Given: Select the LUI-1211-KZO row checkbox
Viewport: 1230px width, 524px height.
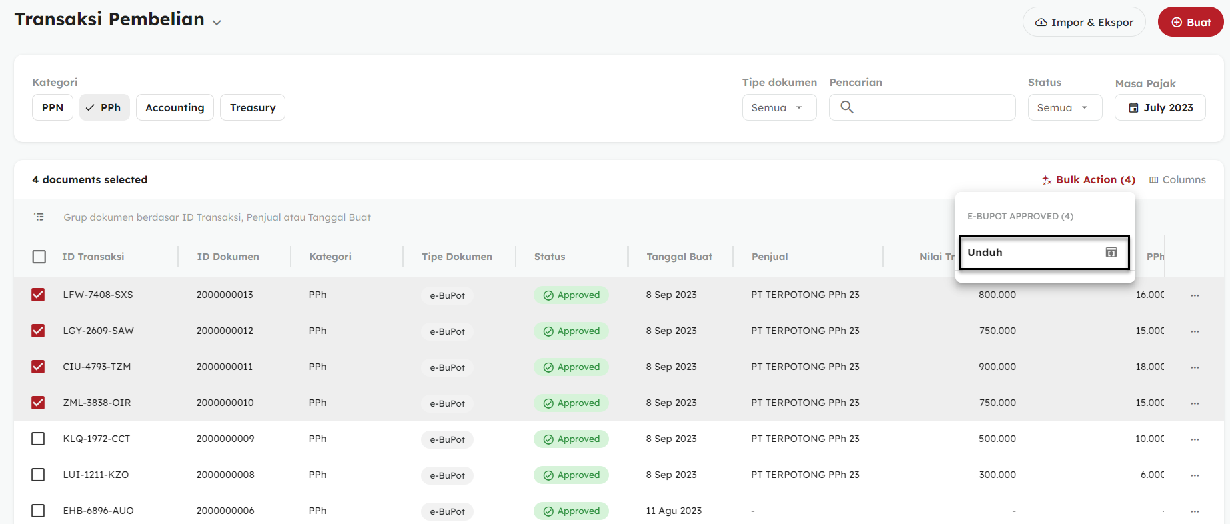Looking at the screenshot, I should click(x=38, y=475).
